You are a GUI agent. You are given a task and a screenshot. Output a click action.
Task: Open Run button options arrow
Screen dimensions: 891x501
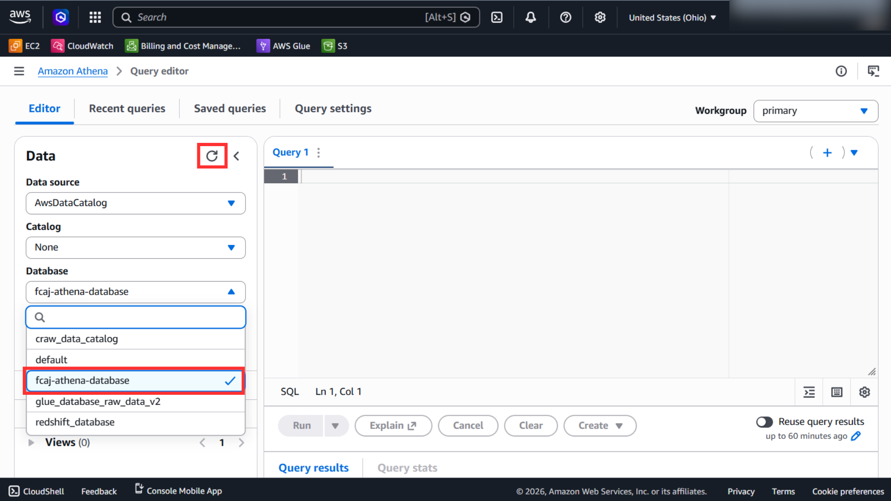tap(335, 425)
